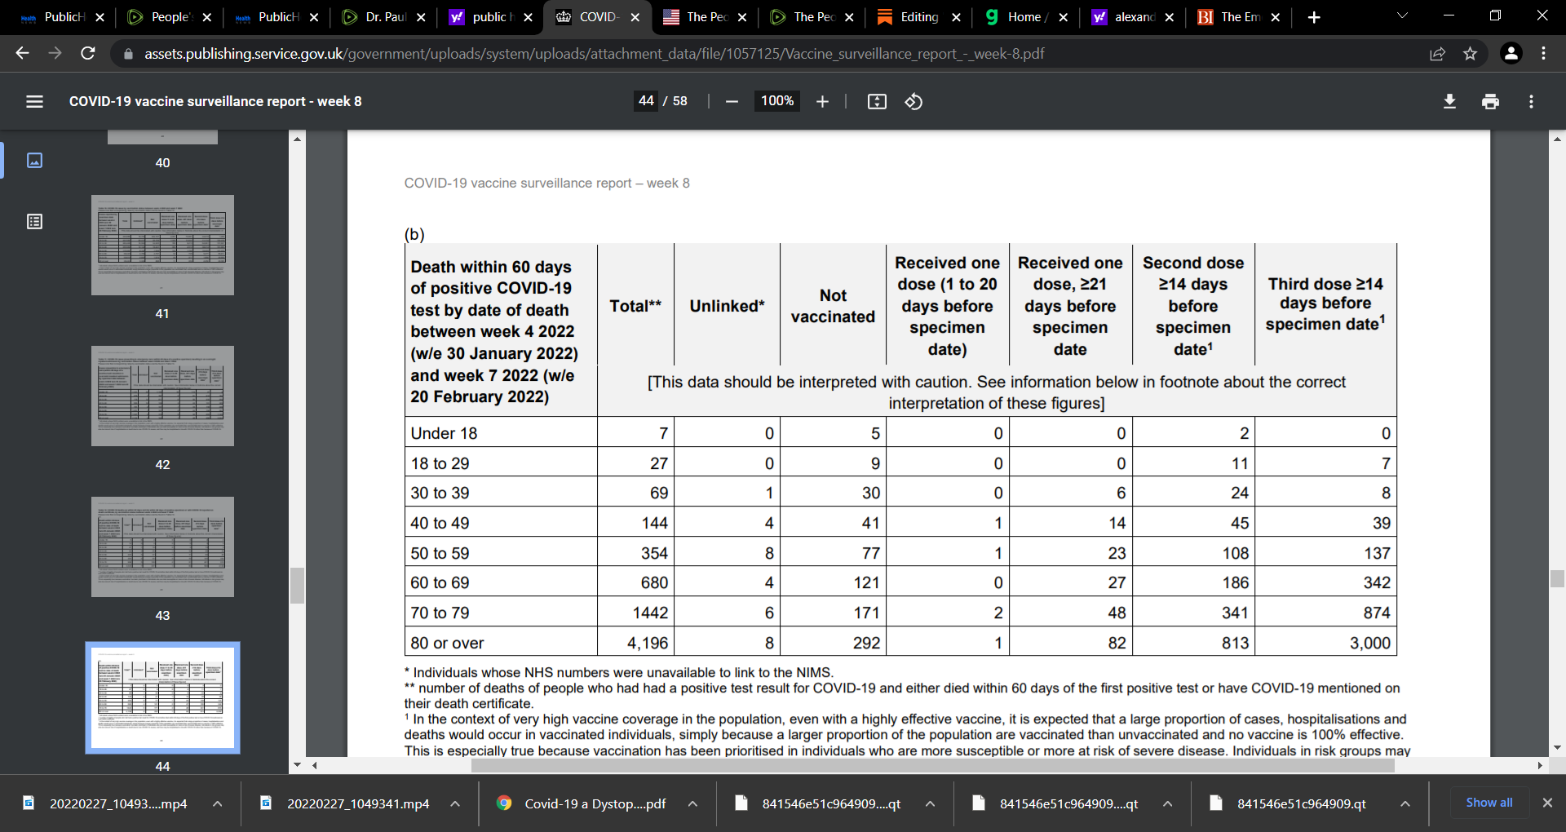Close the downloads bar
1566x832 pixels.
[x=1546, y=803]
